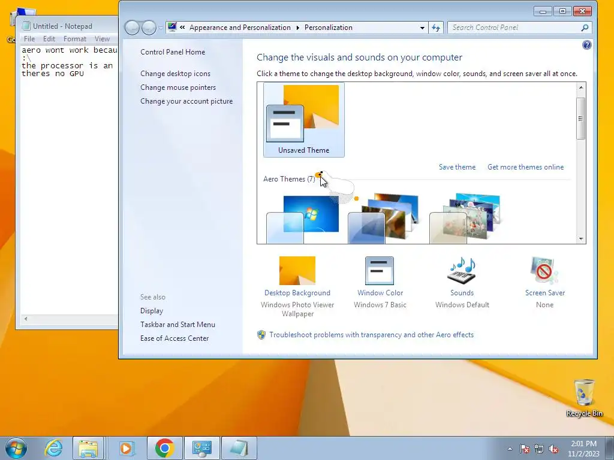Open Taskbar and Start Menu link
Screen dimensions: 614x460
[177, 324]
